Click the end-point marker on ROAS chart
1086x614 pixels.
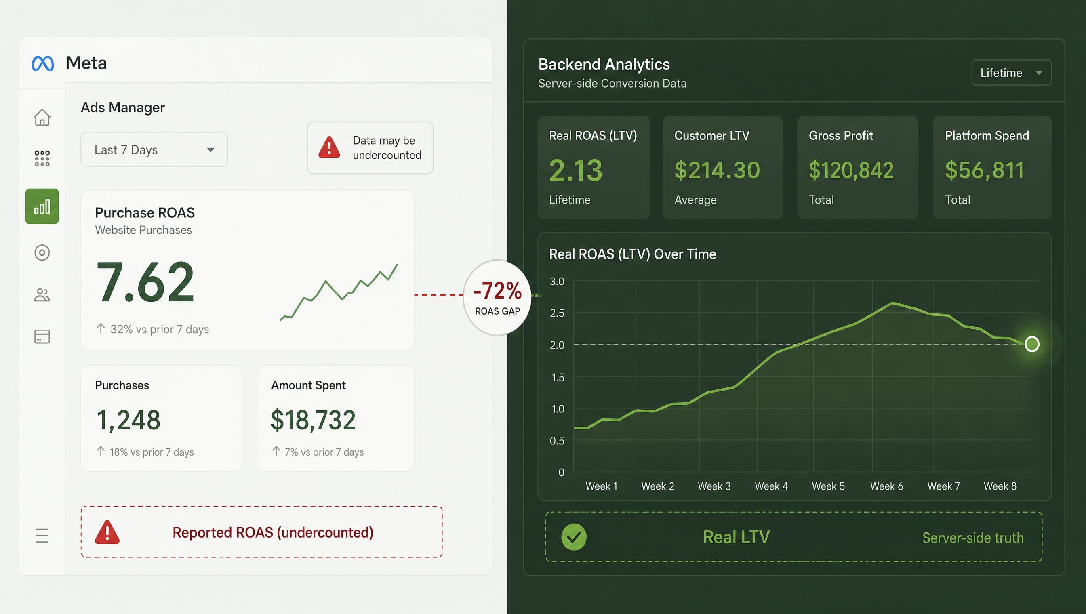coord(1032,344)
